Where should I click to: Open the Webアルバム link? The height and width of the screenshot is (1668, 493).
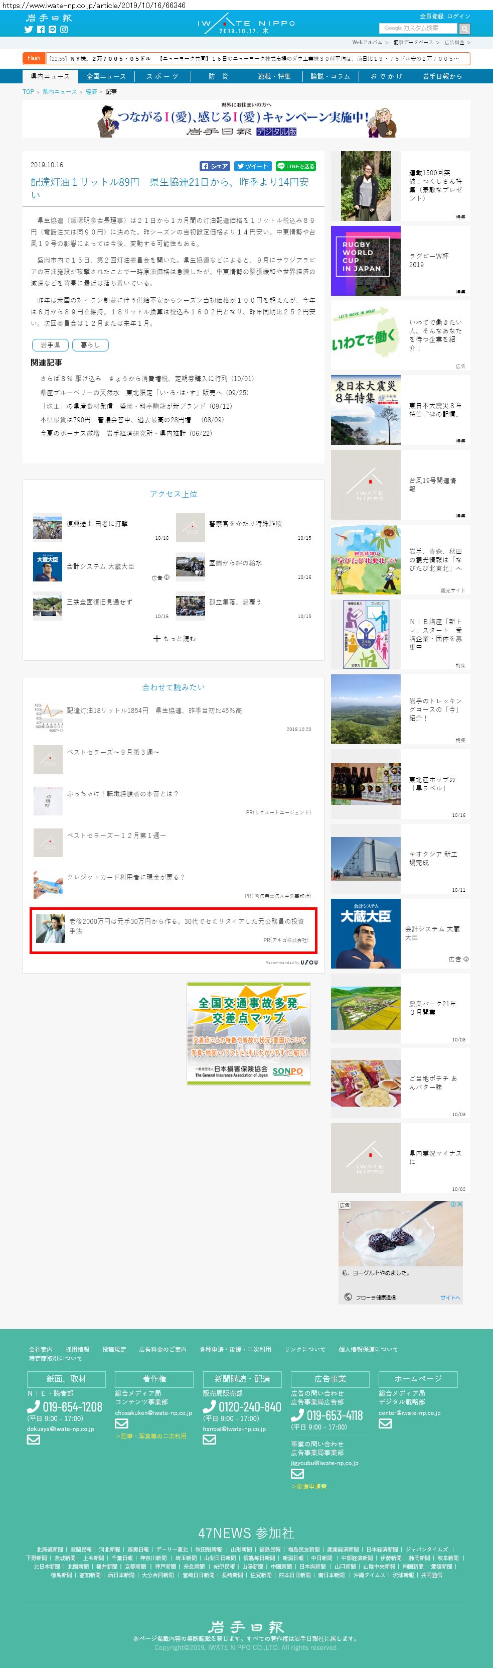tap(368, 43)
